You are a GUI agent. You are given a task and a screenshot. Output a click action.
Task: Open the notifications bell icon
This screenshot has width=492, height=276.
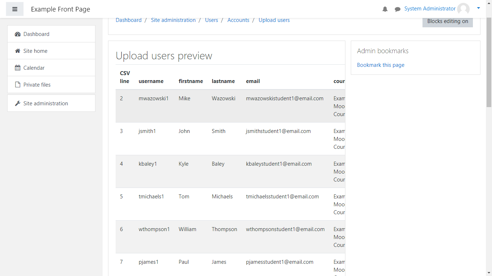pyautogui.click(x=385, y=9)
